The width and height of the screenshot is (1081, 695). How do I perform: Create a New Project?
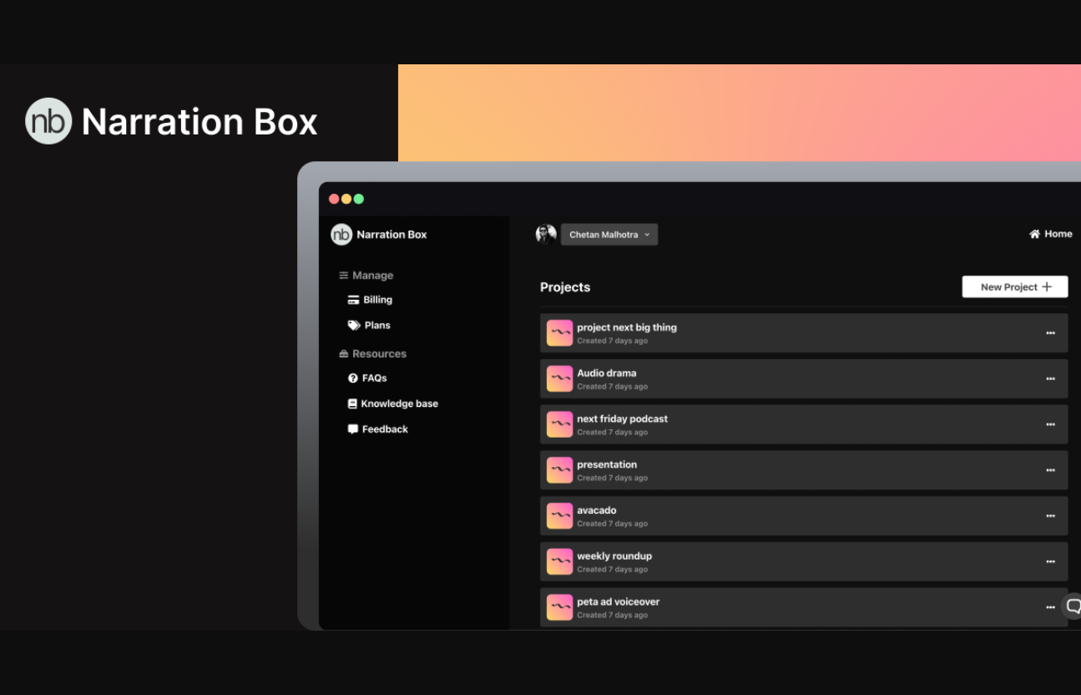click(1014, 287)
